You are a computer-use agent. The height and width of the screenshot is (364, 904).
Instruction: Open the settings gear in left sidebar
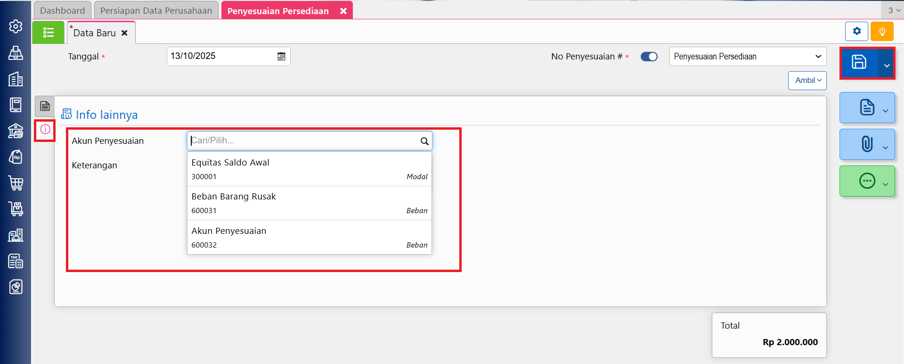[16, 26]
